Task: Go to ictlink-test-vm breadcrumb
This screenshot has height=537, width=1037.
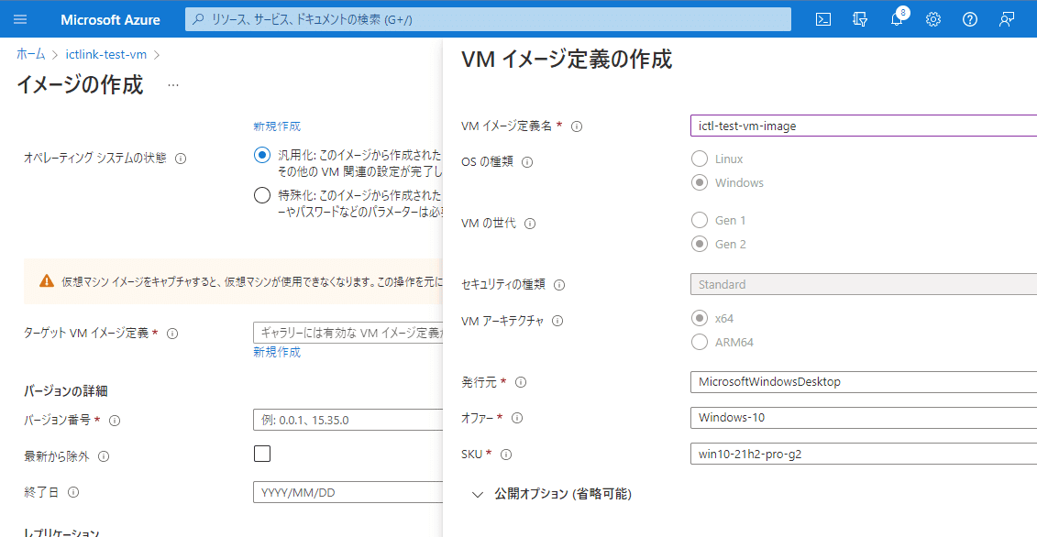Action: [106, 53]
